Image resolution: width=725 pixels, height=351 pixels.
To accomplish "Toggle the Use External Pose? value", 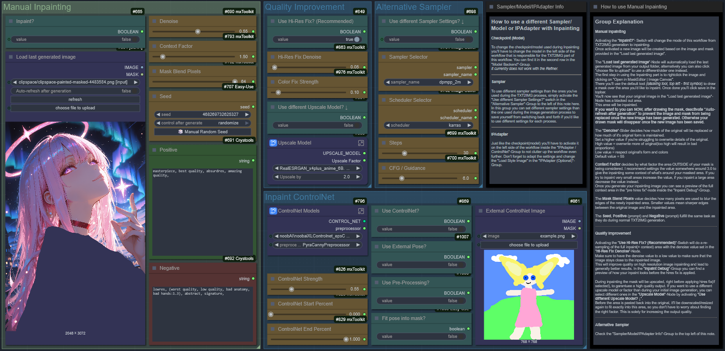I will (x=421, y=265).
